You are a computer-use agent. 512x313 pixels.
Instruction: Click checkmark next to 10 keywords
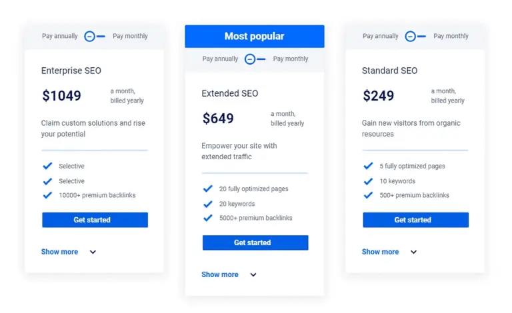368,181
